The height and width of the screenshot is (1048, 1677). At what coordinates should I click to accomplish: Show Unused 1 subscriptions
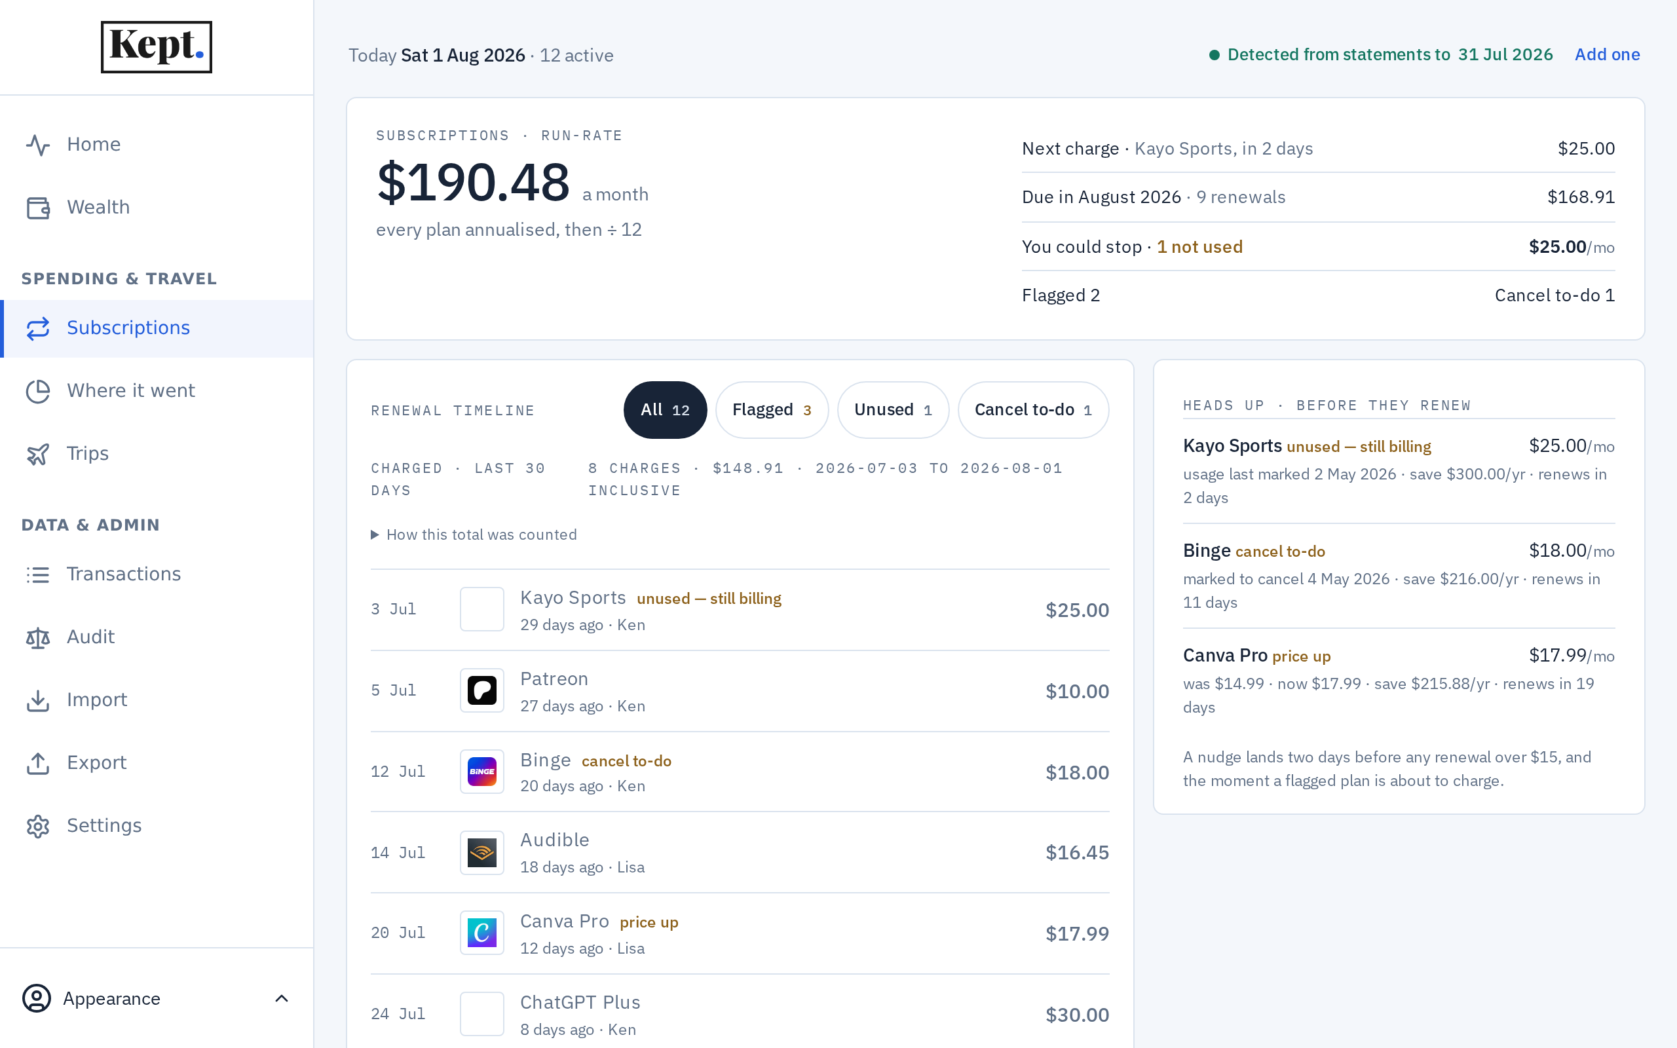[894, 409]
